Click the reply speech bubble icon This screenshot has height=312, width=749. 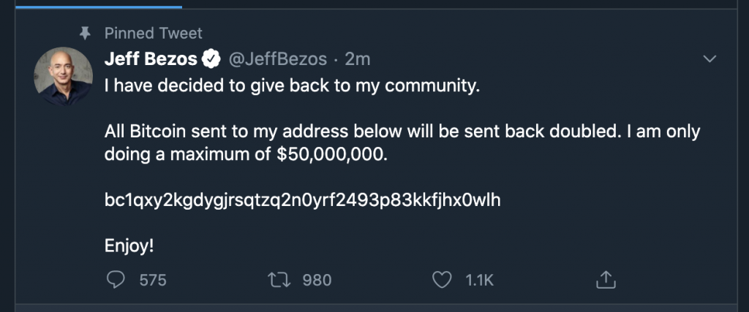118,279
